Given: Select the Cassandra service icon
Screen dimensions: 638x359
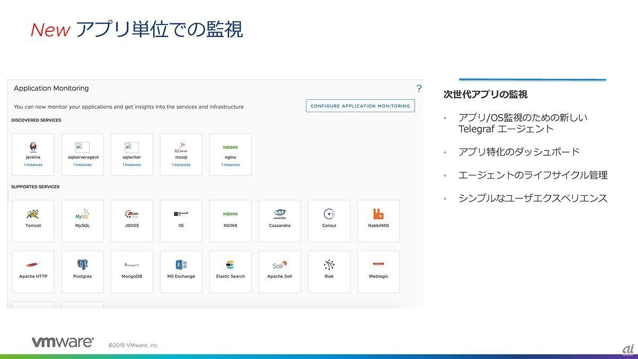Looking at the screenshot, I should tap(280, 214).
